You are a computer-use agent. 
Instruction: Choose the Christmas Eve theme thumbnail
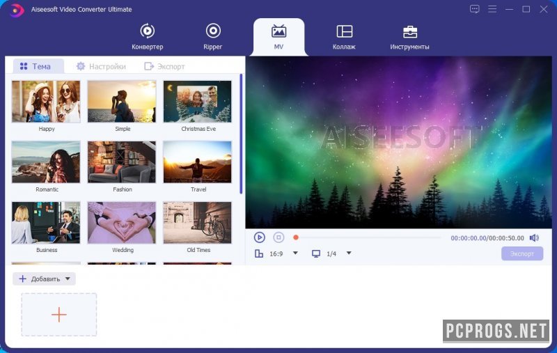click(x=198, y=102)
